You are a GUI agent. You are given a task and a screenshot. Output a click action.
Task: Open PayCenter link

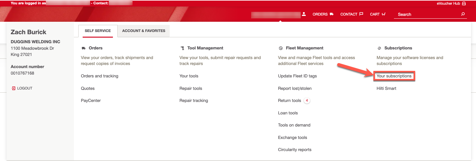click(91, 100)
